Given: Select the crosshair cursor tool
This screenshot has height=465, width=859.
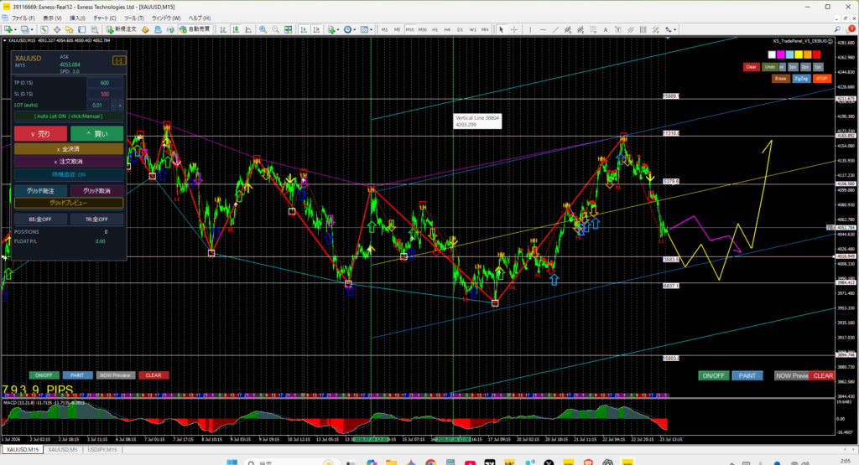Looking at the screenshot, I should pos(514,29).
